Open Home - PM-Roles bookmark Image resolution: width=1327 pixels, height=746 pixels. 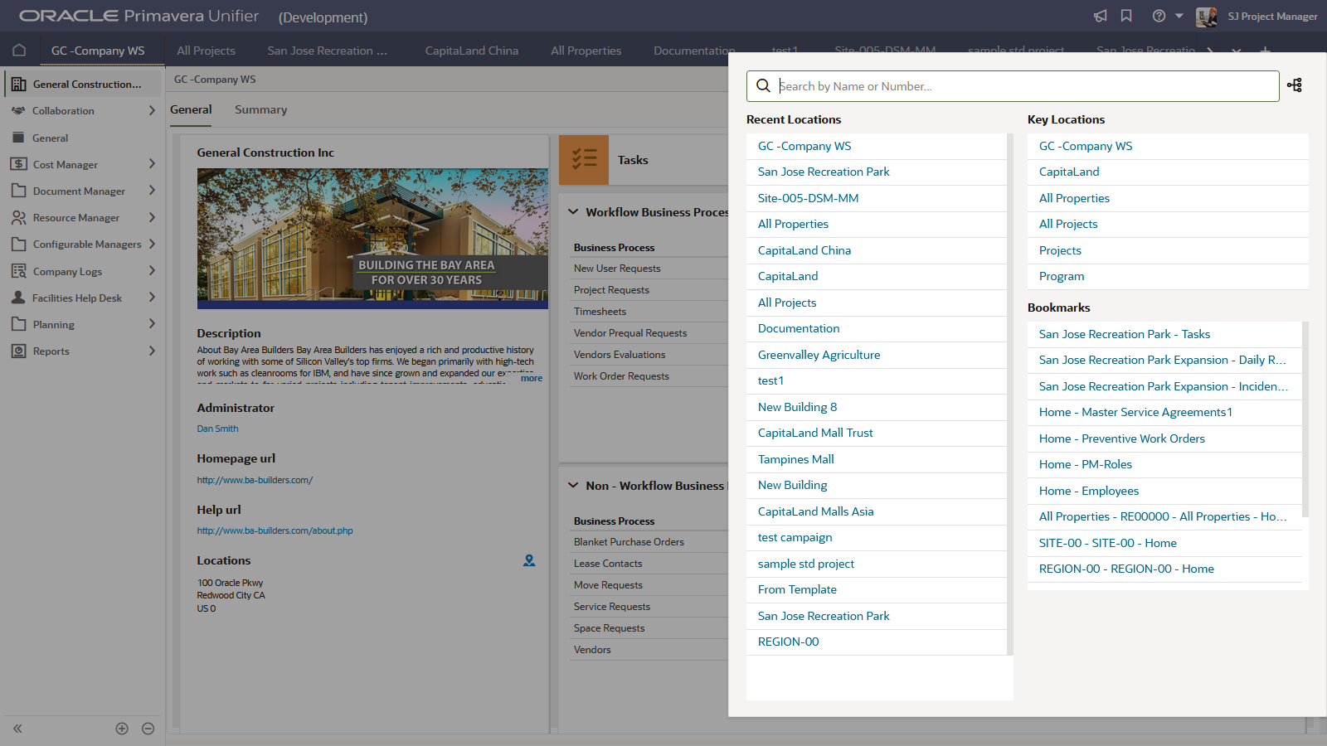[1164, 464]
